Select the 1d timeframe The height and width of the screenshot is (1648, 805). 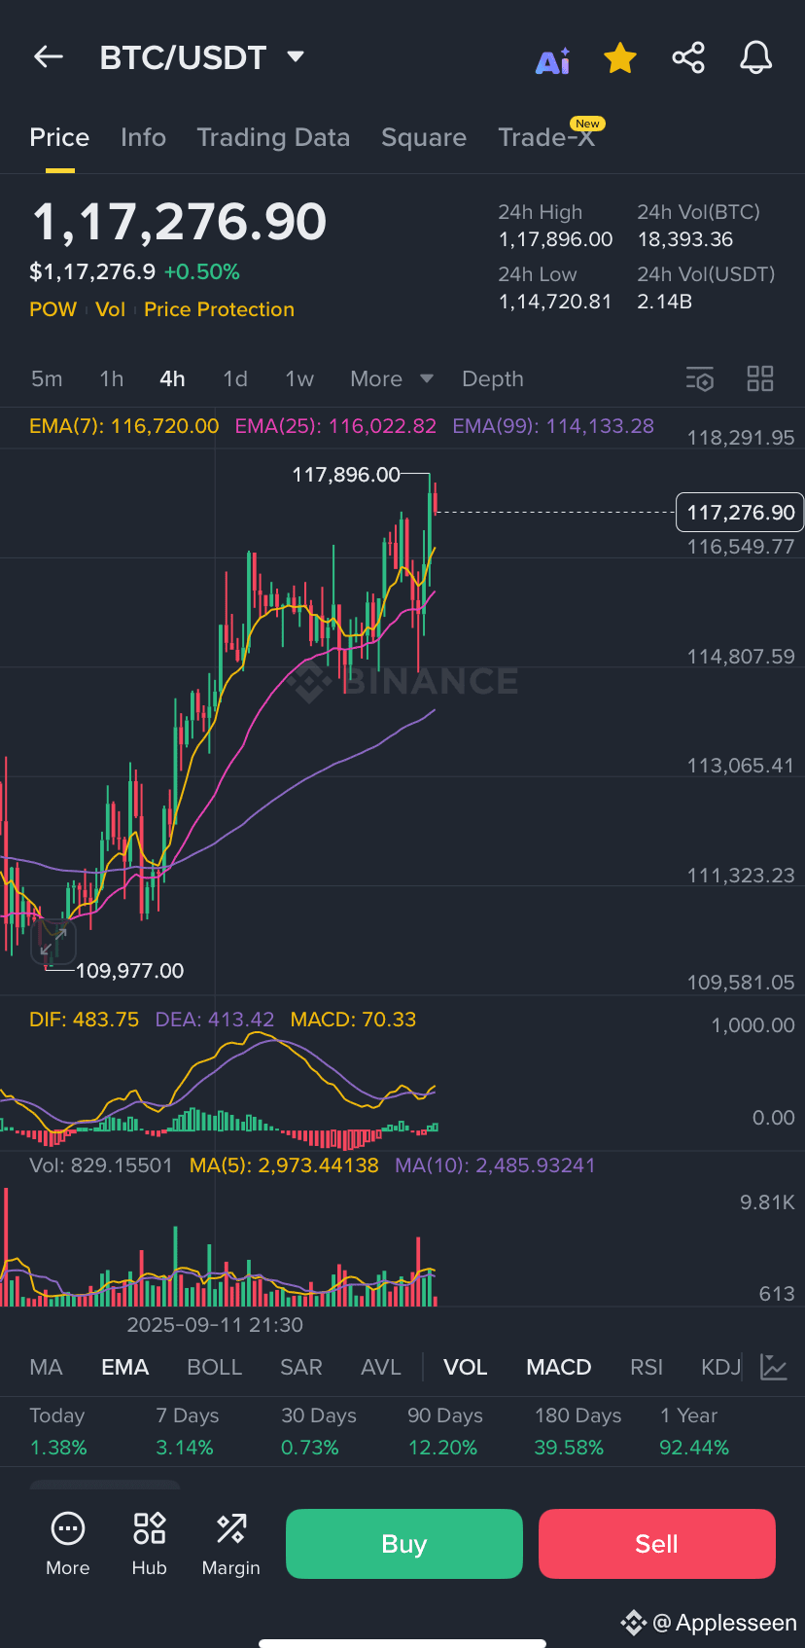[x=235, y=378]
